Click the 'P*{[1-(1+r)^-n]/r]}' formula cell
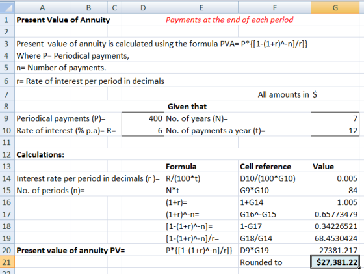 click(201, 251)
